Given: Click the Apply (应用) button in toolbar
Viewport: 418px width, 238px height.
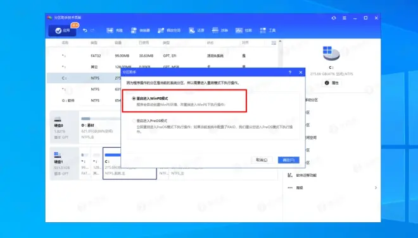Looking at the screenshot, I should click(x=62, y=30).
